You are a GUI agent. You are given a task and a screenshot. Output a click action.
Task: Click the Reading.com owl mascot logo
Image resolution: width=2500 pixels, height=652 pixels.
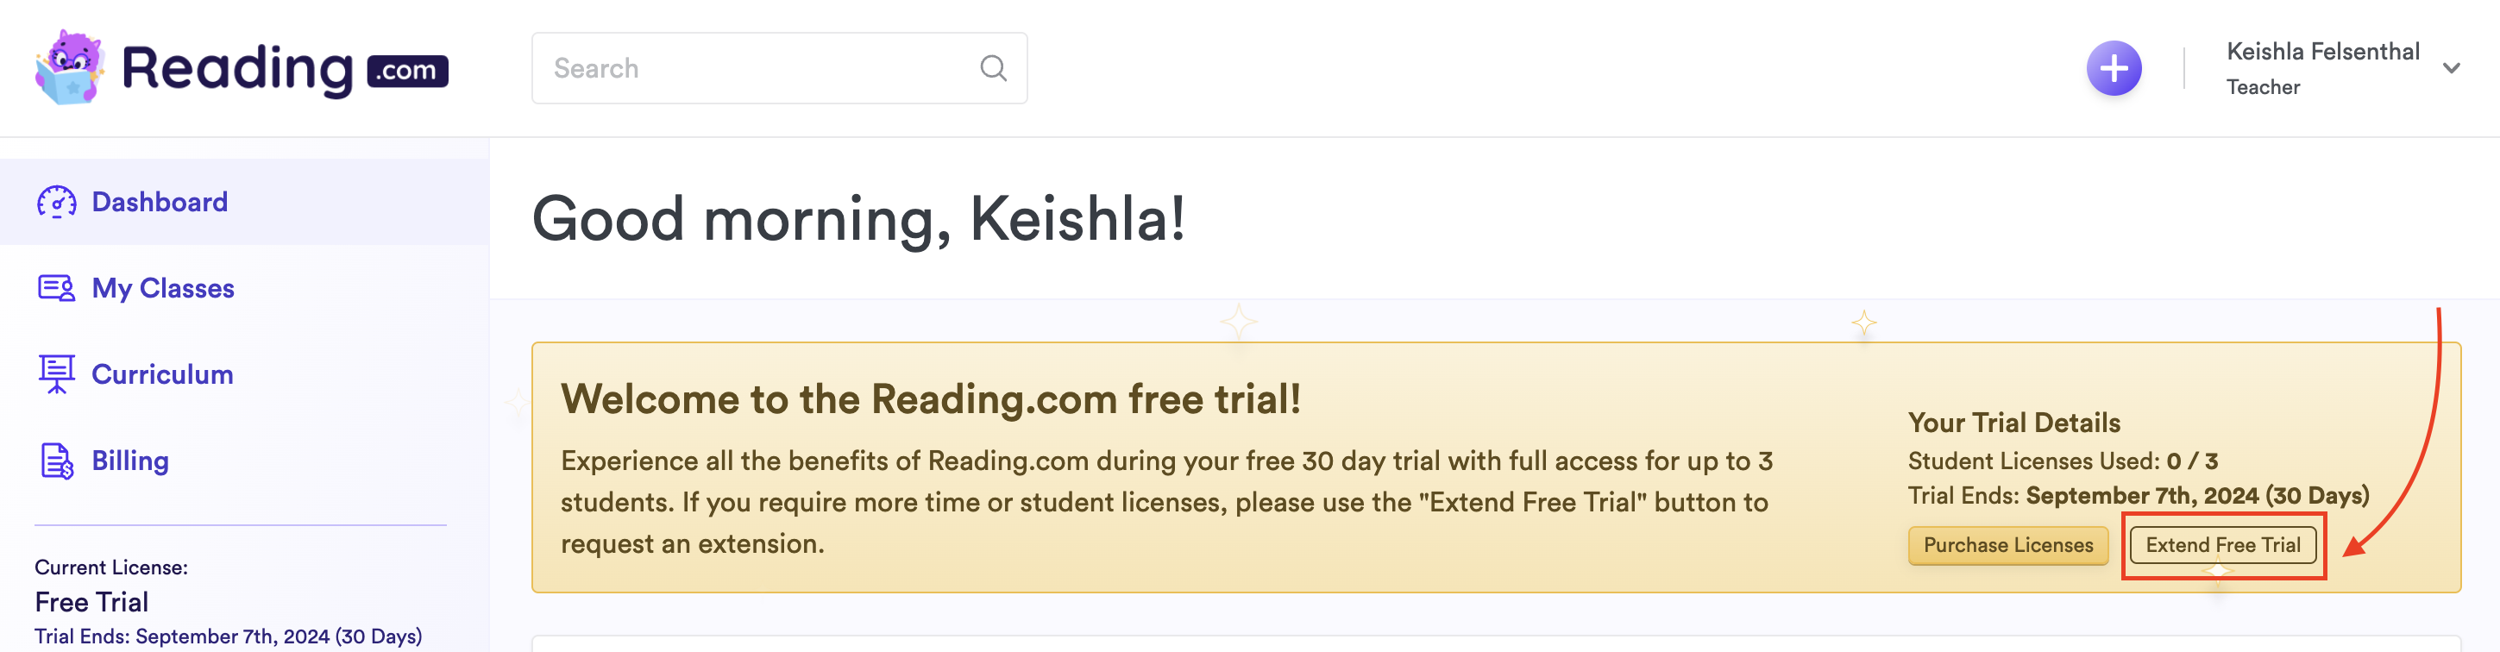[x=70, y=68]
